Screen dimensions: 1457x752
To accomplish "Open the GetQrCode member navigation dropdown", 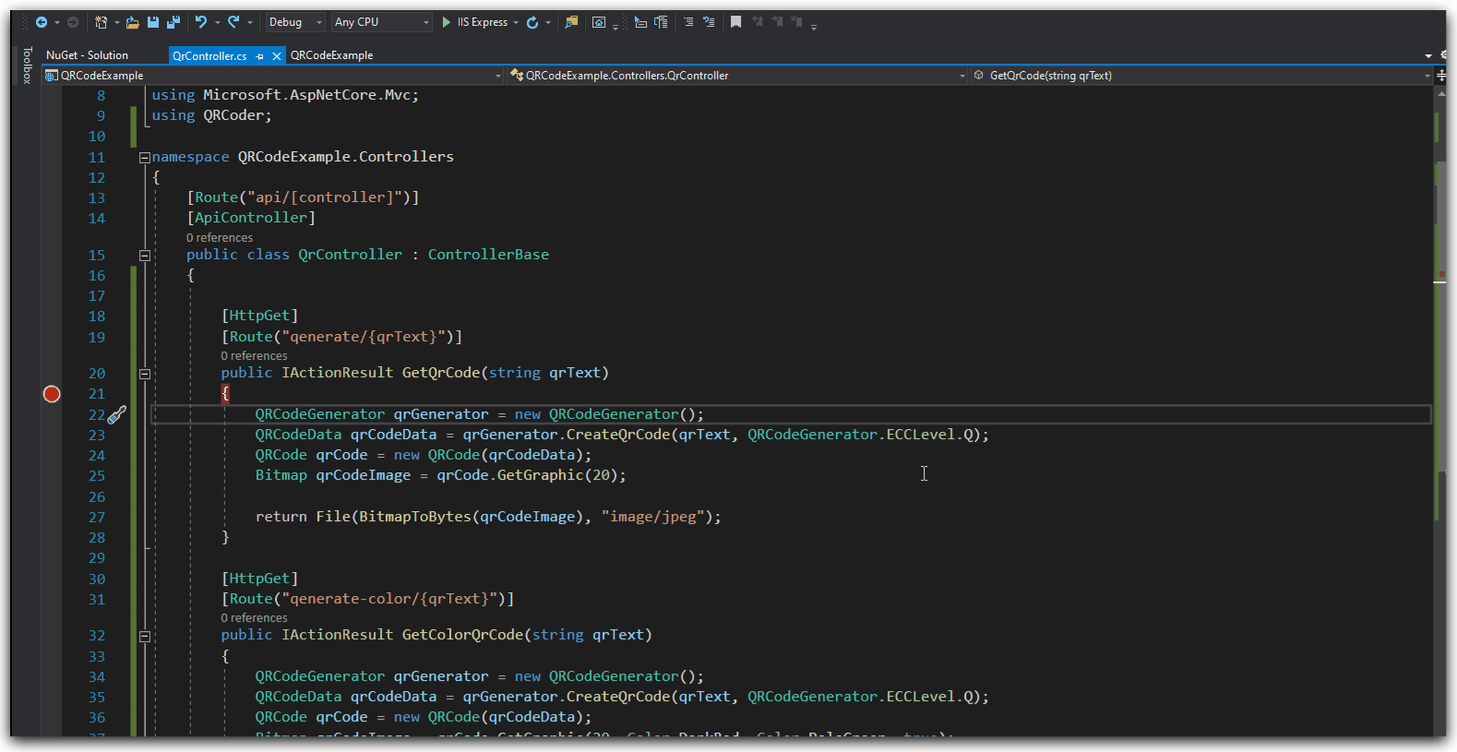I will (x=1200, y=76).
